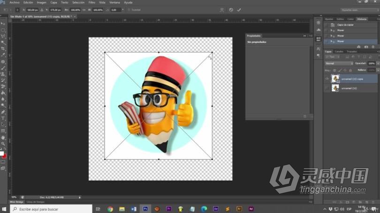
Task: Select the Blur tool
Action: [3, 99]
